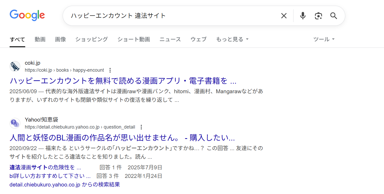Click the date 2020/09/22 in the Yahoo snippet
The image size is (384, 194).
click(24, 148)
